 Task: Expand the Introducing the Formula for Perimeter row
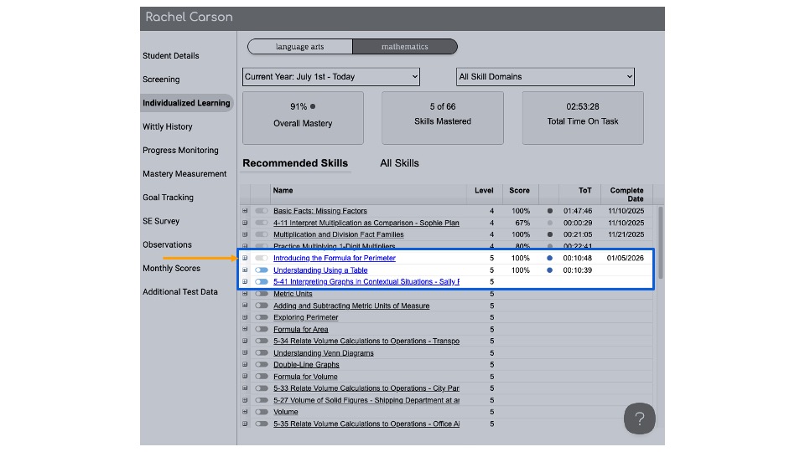click(x=245, y=258)
